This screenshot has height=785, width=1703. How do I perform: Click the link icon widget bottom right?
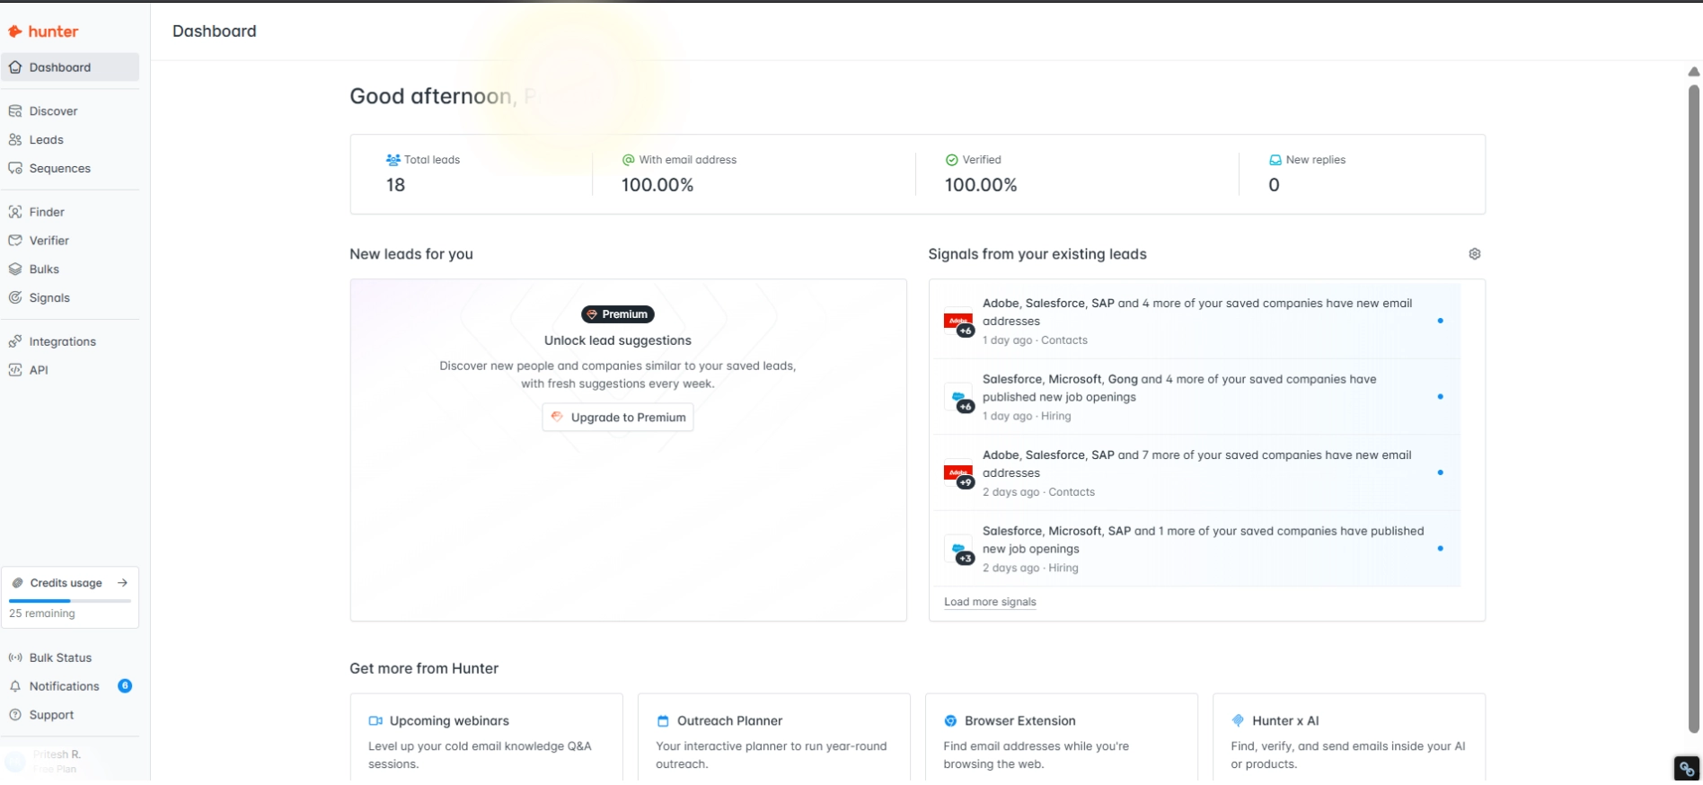pyautogui.click(x=1687, y=769)
